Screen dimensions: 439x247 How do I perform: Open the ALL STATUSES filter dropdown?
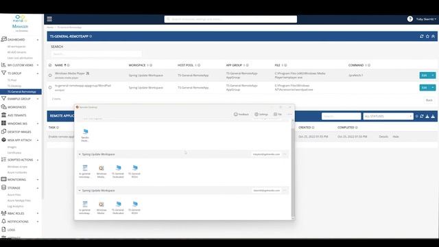pos(388,116)
